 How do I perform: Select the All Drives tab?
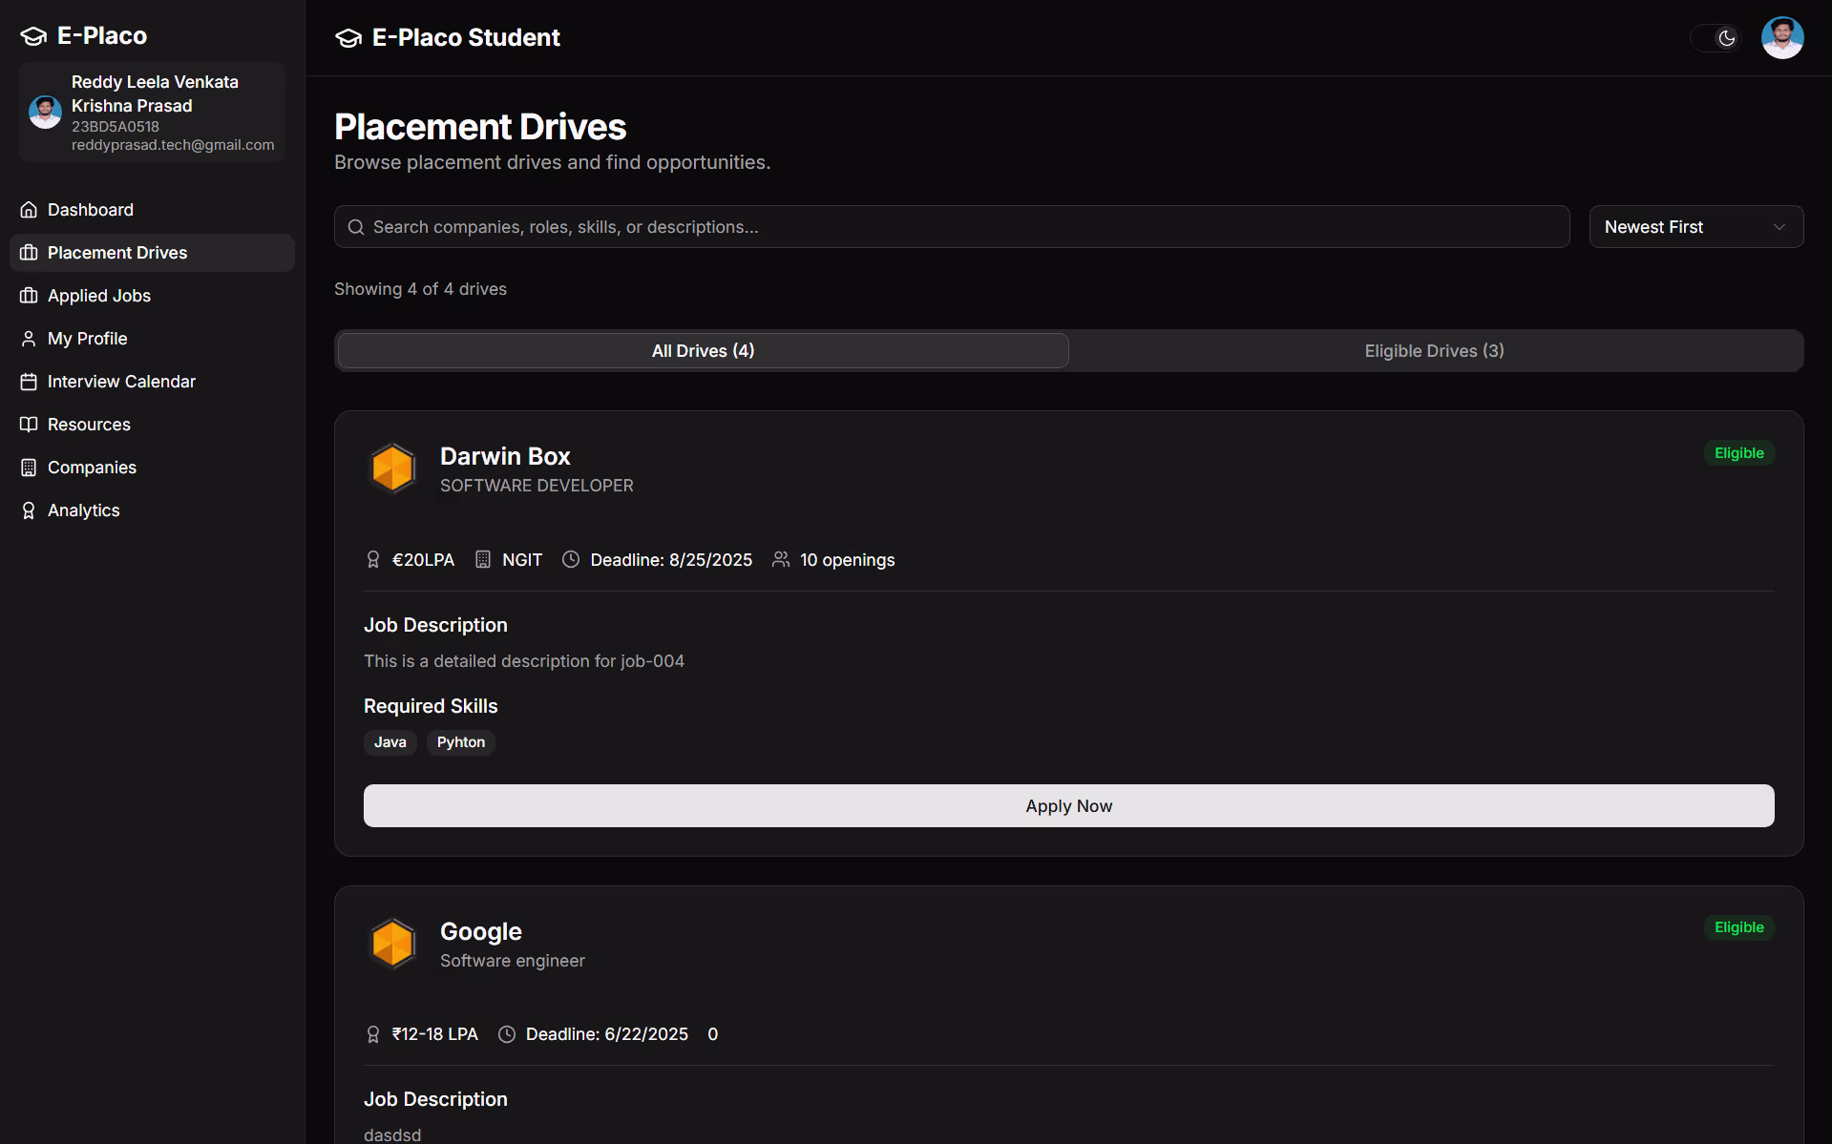(702, 350)
